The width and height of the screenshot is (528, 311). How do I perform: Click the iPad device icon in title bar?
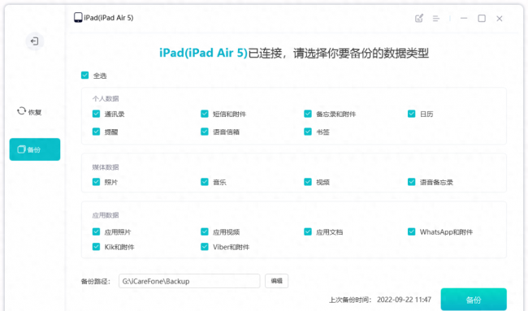point(78,18)
